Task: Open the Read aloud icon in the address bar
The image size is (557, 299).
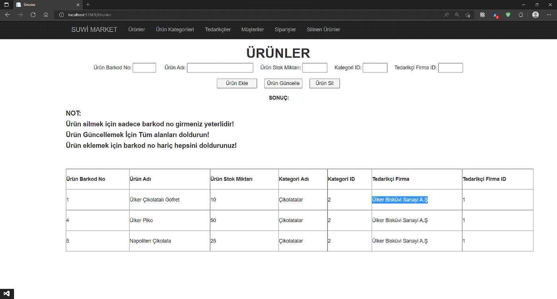Action: pyautogui.click(x=447, y=15)
